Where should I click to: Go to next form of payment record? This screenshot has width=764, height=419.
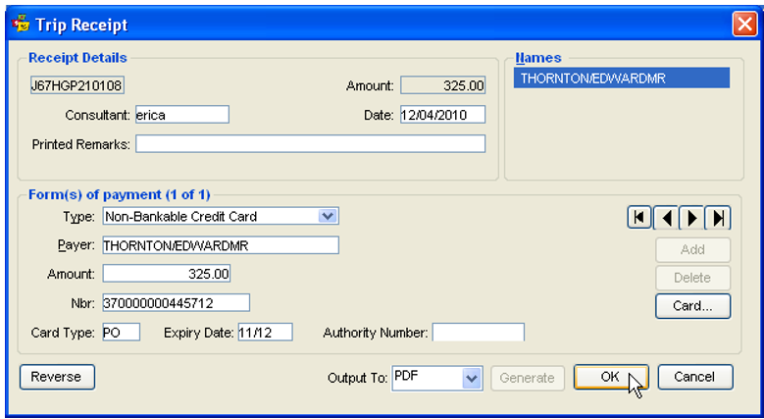(691, 218)
